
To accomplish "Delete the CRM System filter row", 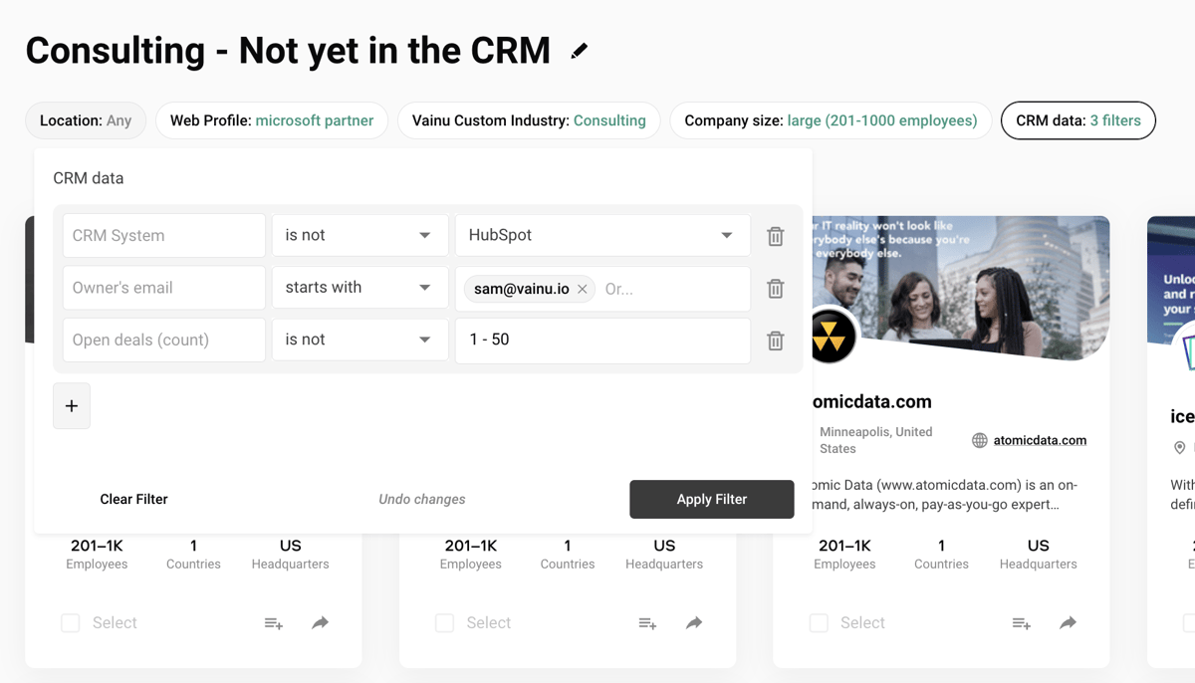I will tap(775, 236).
